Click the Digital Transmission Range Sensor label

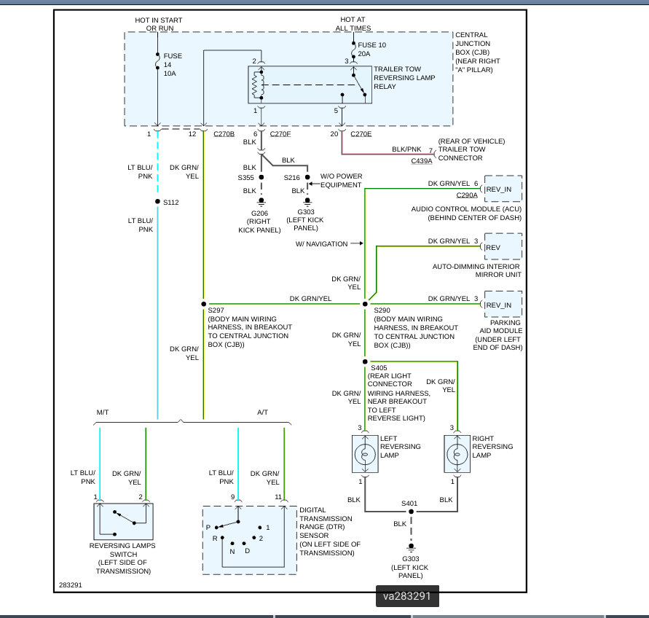click(330, 531)
